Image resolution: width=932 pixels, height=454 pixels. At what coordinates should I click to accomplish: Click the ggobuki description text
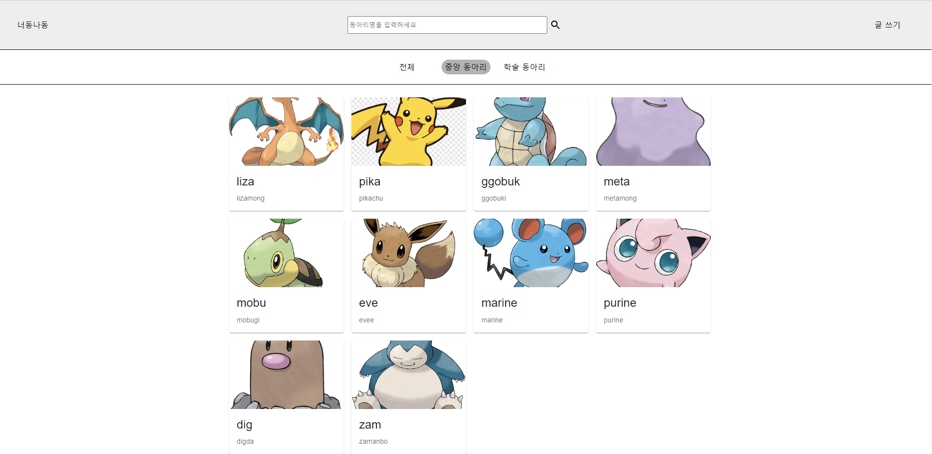tap(493, 198)
